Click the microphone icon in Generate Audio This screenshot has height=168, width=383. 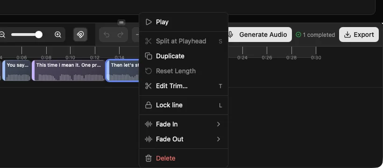230,35
